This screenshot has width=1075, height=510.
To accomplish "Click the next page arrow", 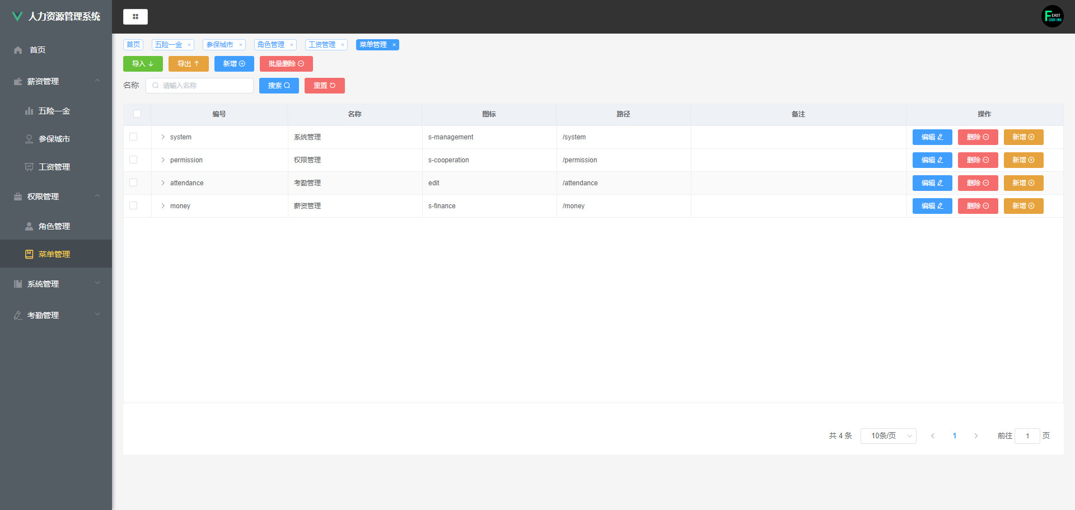I will click(x=976, y=436).
